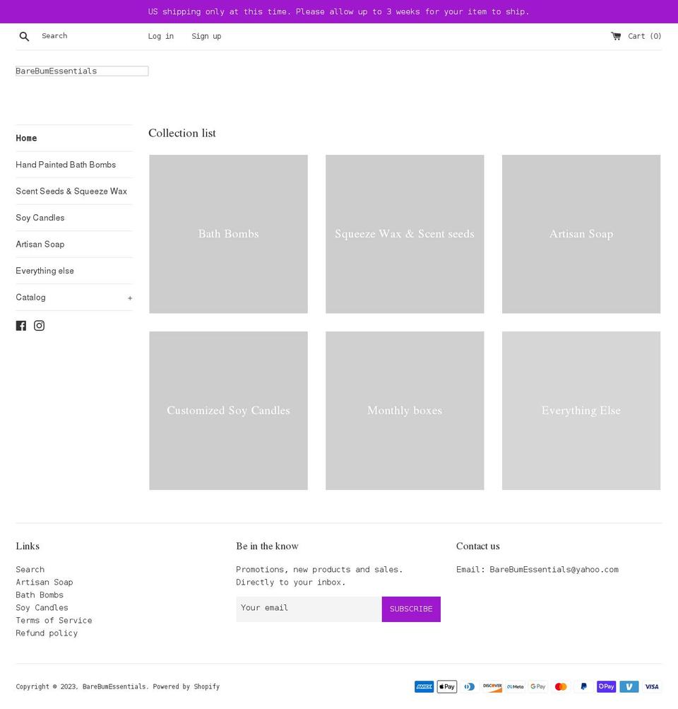Viewport: 678px width, 709px height.
Task: Click the footer Soy Candles link
Action: pos(42,608)
